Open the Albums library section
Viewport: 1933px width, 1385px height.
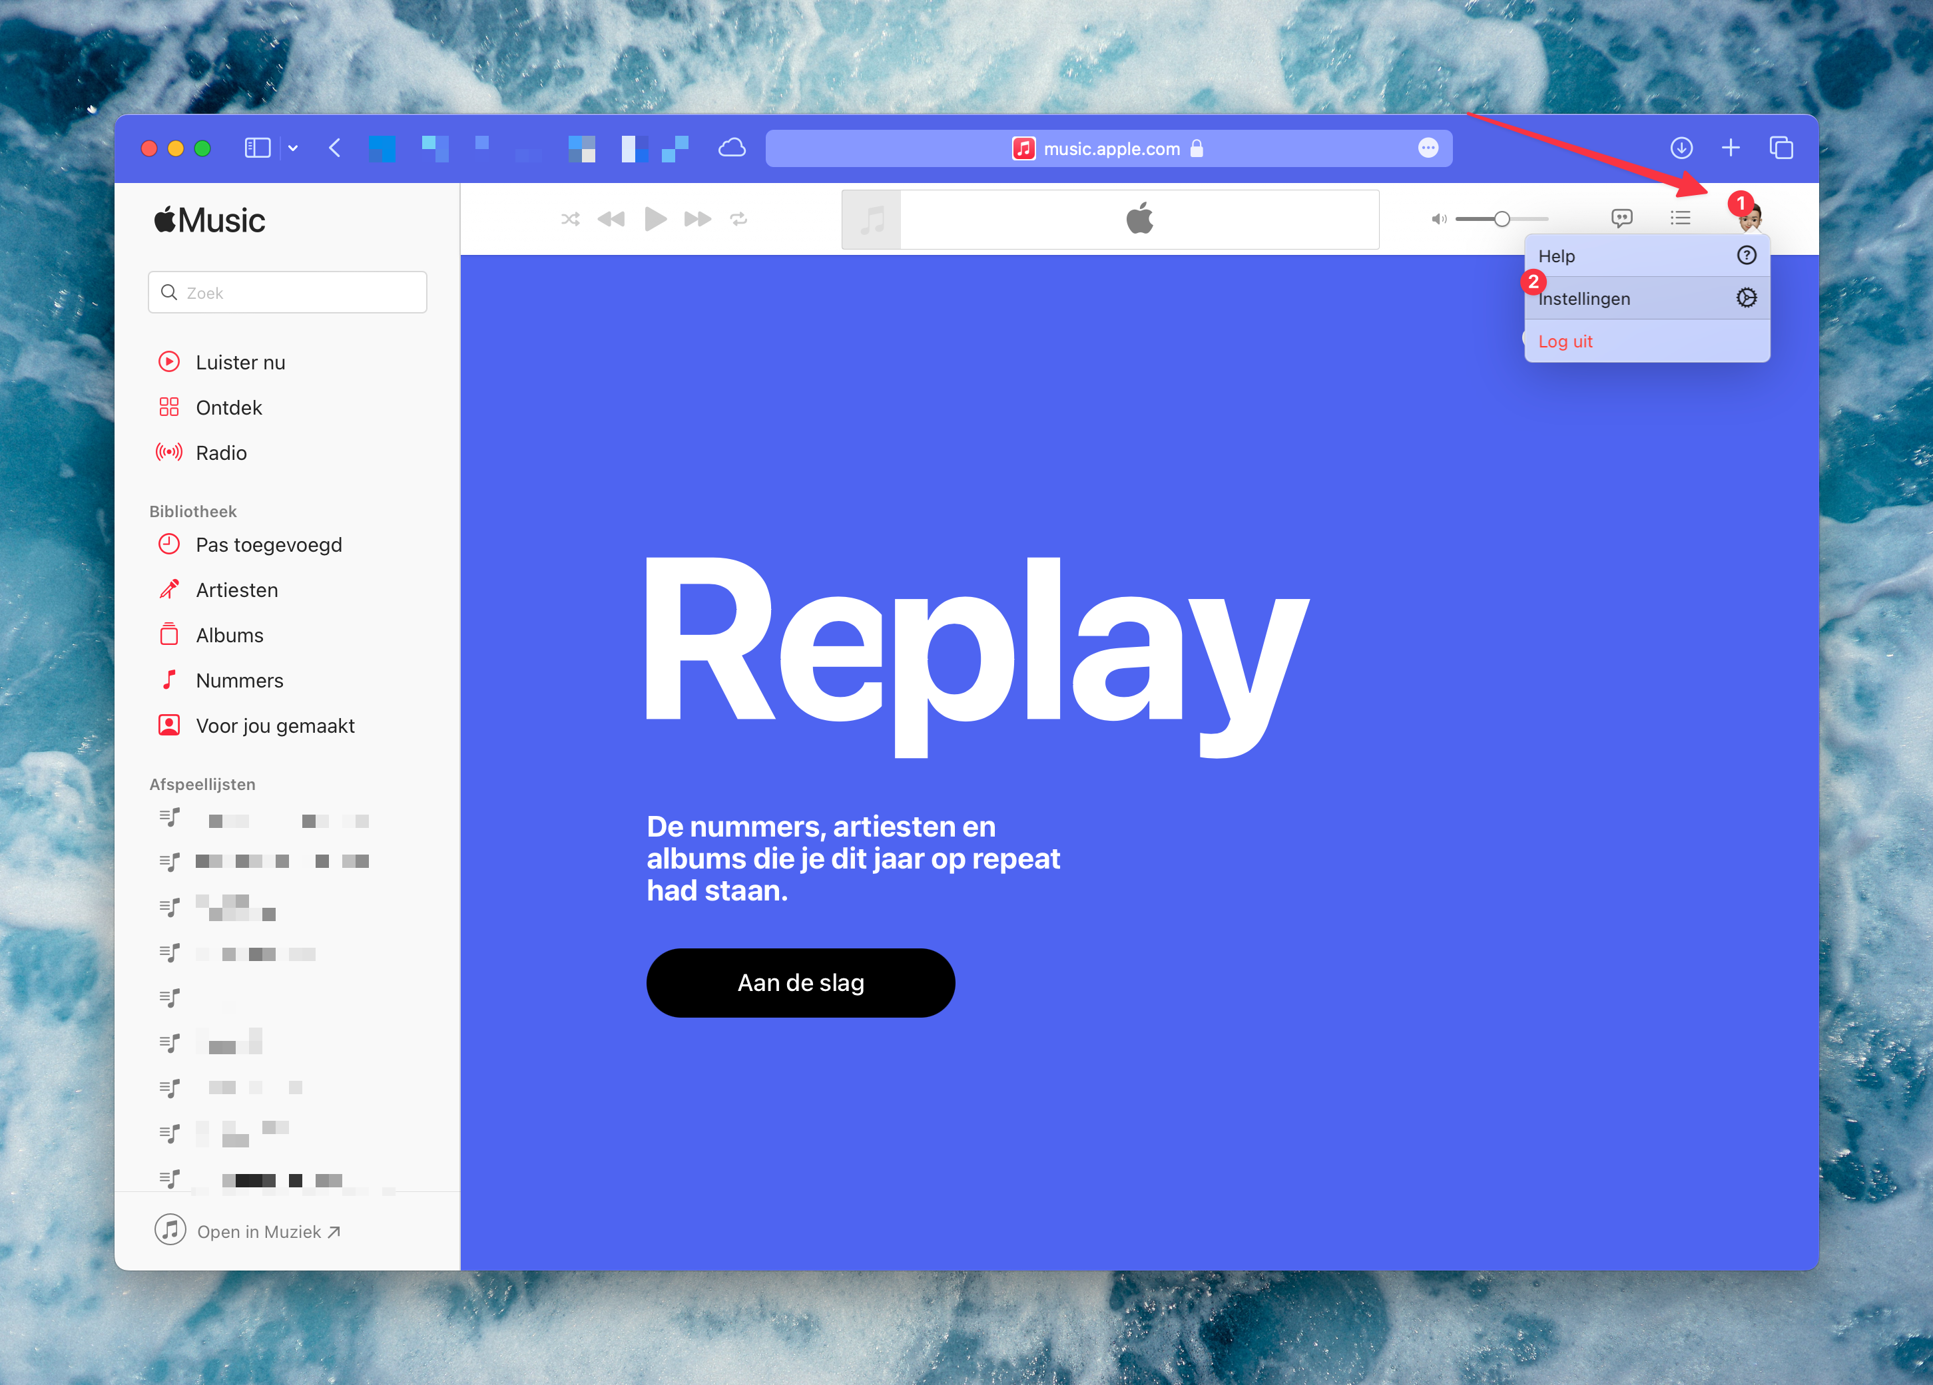click(228, 634)
